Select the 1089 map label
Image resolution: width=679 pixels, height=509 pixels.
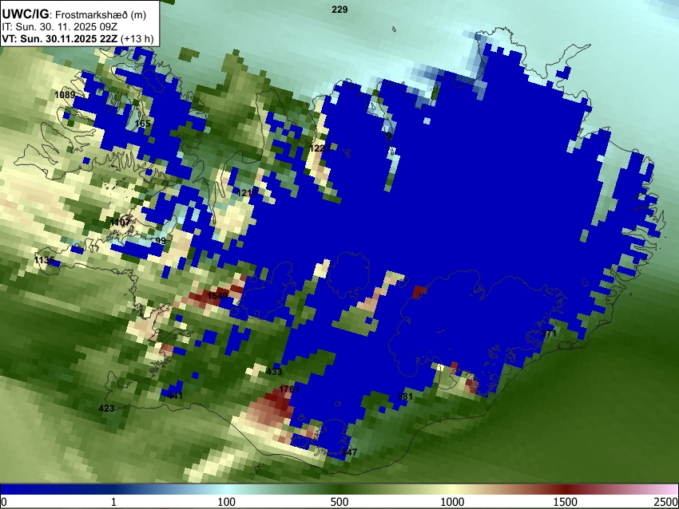(x=65, y=95)
